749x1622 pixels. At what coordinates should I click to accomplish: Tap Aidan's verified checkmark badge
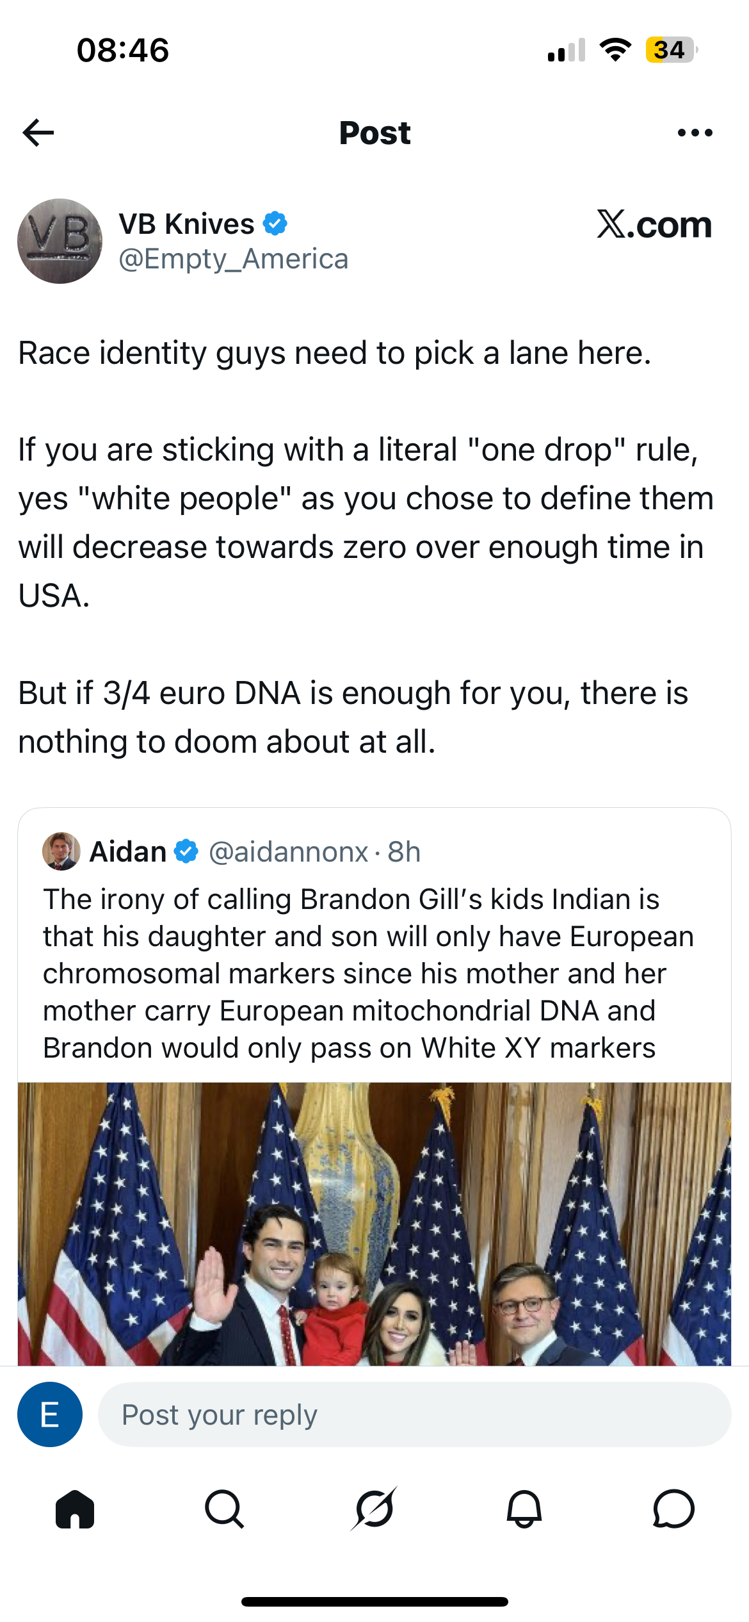pyautogui.click(x=186, y=851)
